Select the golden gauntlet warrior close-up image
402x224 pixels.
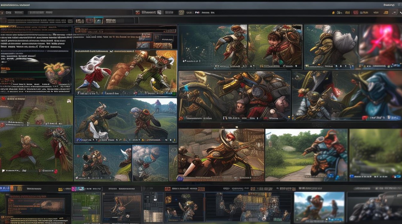pyautogui.click(x=234, y=96)
